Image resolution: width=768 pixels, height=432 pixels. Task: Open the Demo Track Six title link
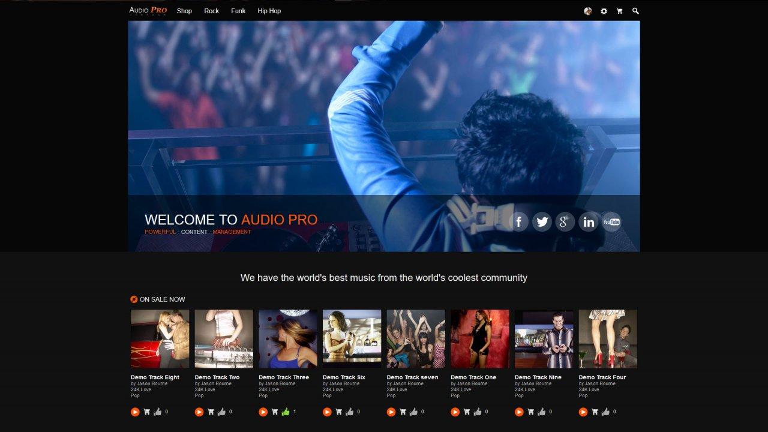(x=344, y=377)
